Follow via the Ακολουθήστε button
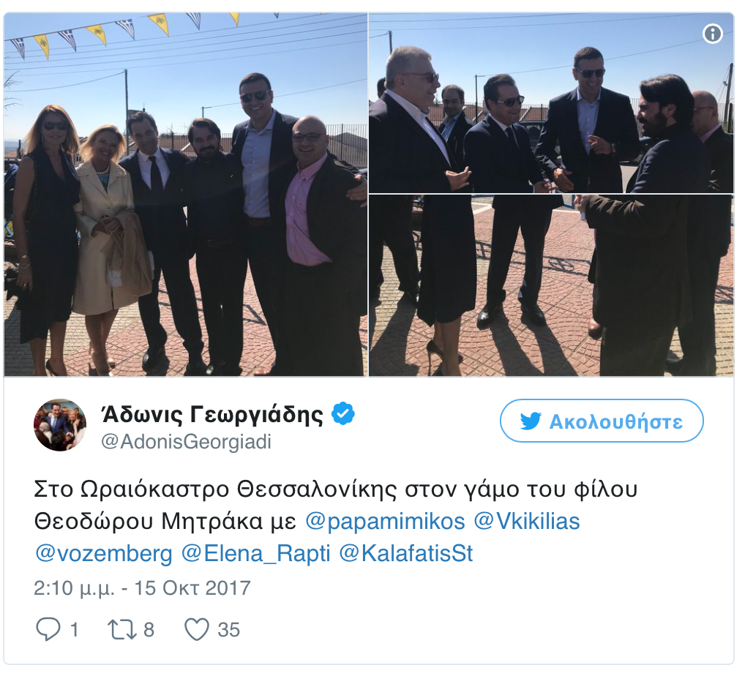The image size is (745, 676). coord(602,421)
